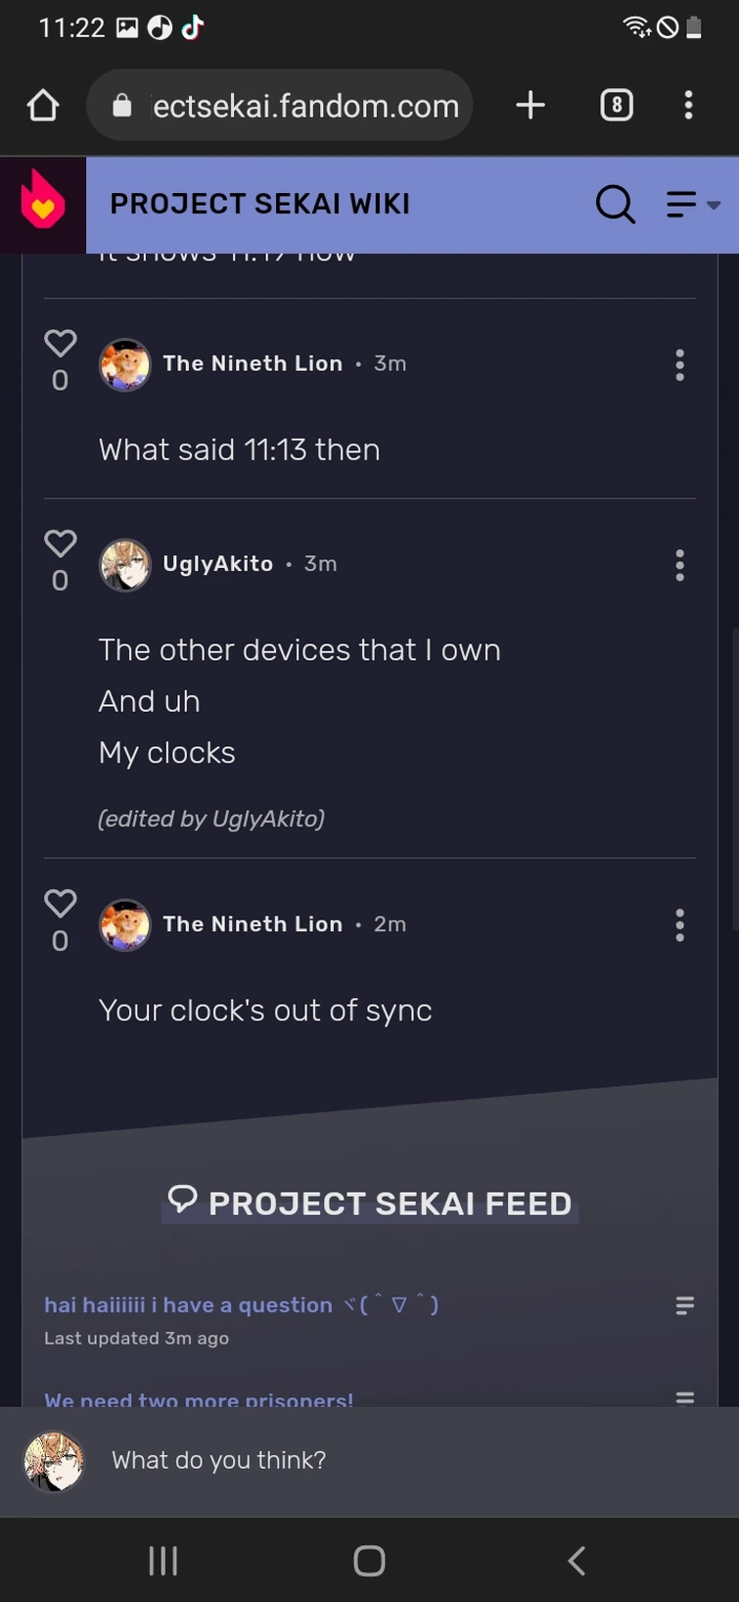The image size is (739, 1602).
Task: Open more options on UglyAkito's reply
Action: 679,565
